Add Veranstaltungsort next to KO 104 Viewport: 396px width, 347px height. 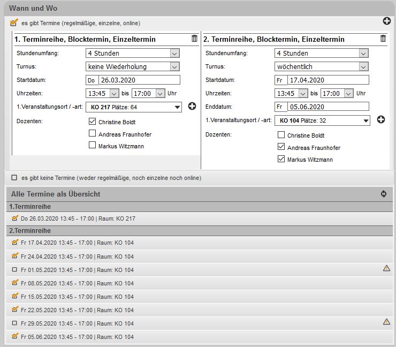381,119
